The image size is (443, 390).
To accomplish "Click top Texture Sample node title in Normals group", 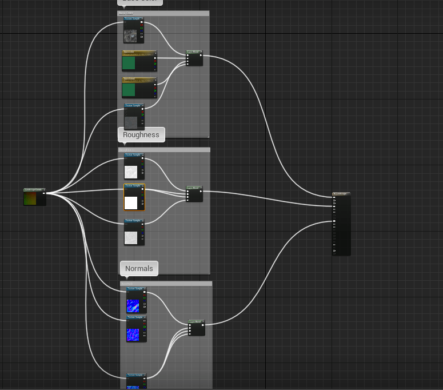I will tap(135, 289).
